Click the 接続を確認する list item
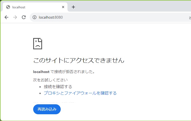The image size is (191, 121). (x=58, y=87)
